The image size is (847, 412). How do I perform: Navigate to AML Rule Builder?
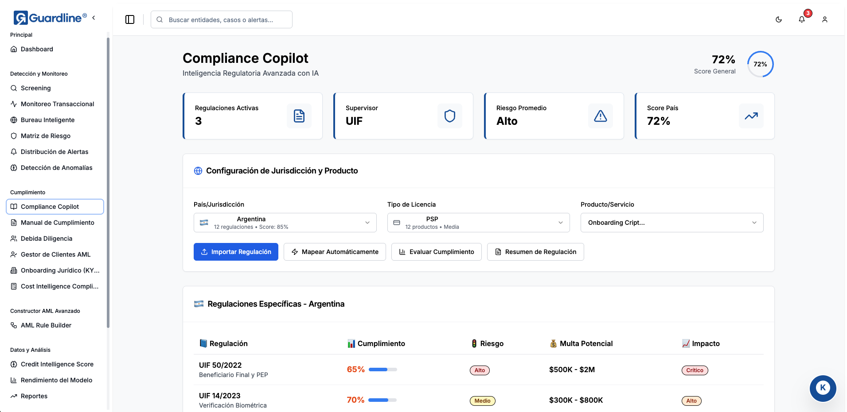click(46, 325)
